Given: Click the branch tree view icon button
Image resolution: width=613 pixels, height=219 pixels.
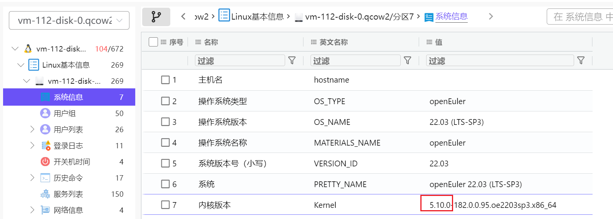Looking at the screenshot, I should click(156, 17).
